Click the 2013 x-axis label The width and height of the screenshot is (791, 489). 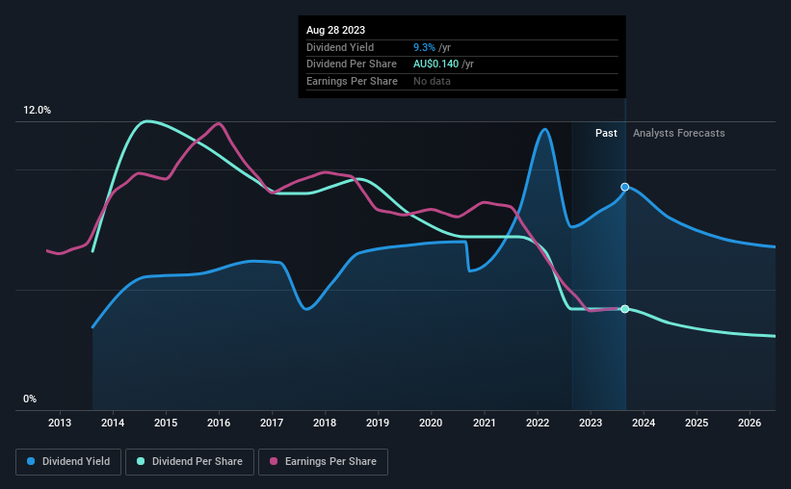tap(60, 423)
